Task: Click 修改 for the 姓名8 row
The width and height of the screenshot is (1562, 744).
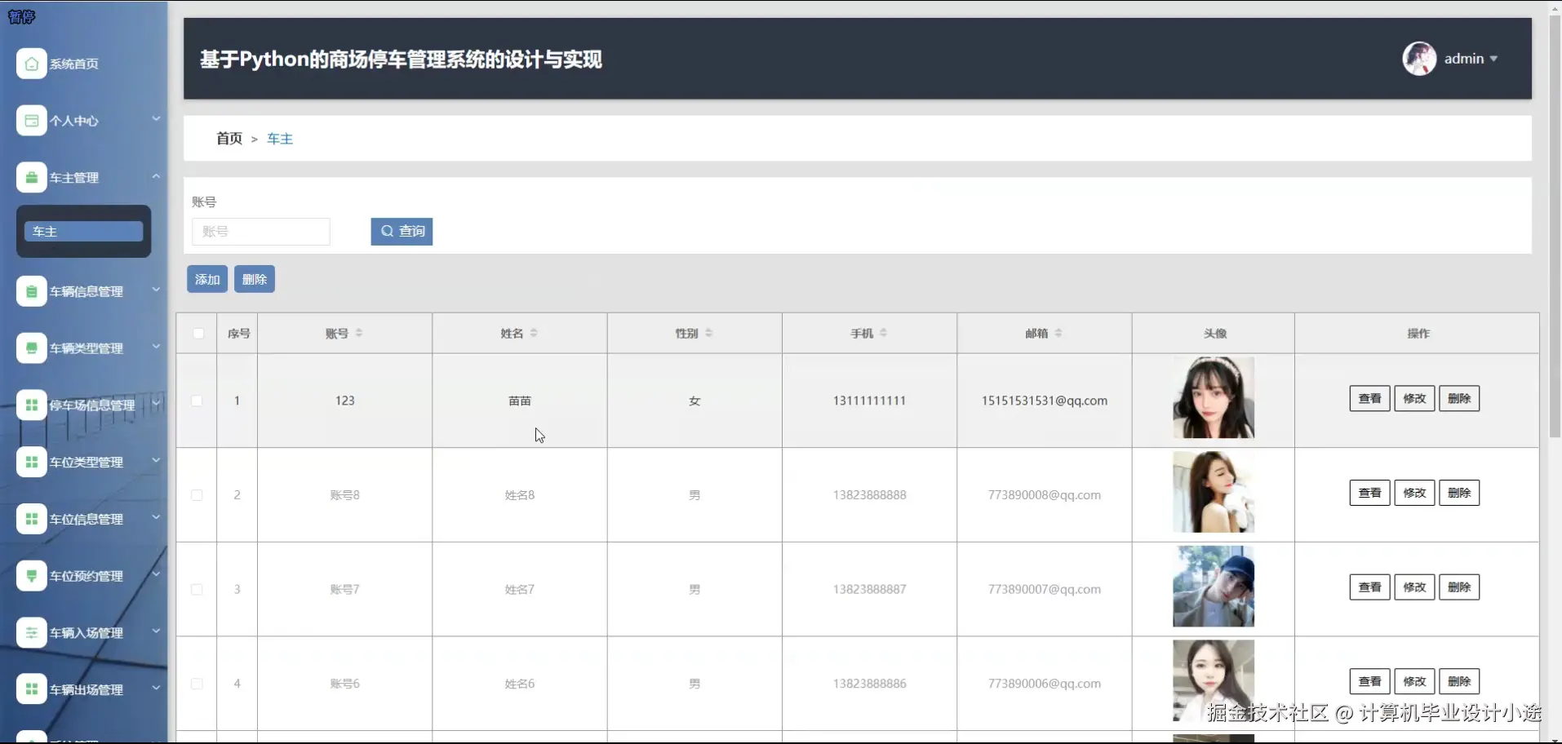Action: click(x=1414, y=493)
